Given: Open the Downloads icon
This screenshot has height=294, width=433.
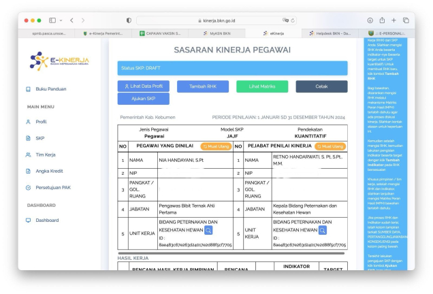Looking at the screenshot, I should coord(370,20).
